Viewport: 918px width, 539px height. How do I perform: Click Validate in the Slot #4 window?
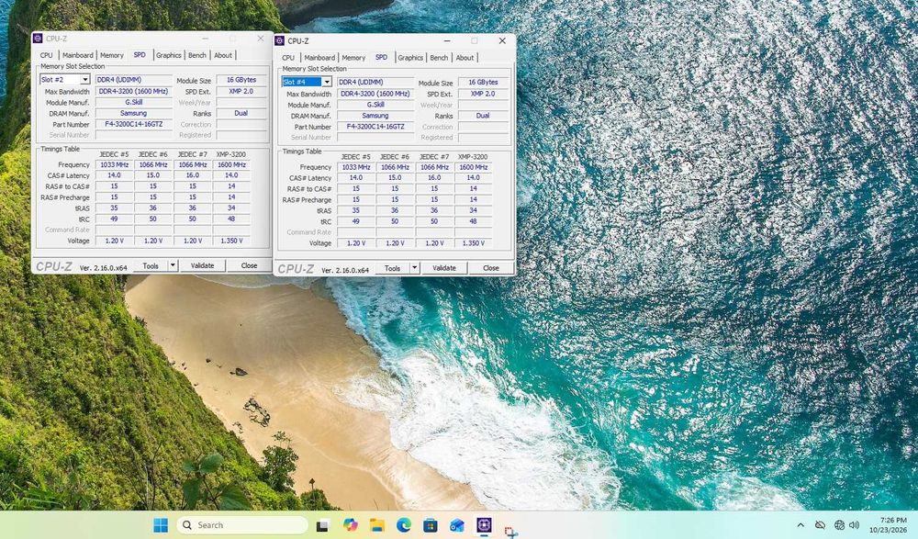[x=444, y=268]
